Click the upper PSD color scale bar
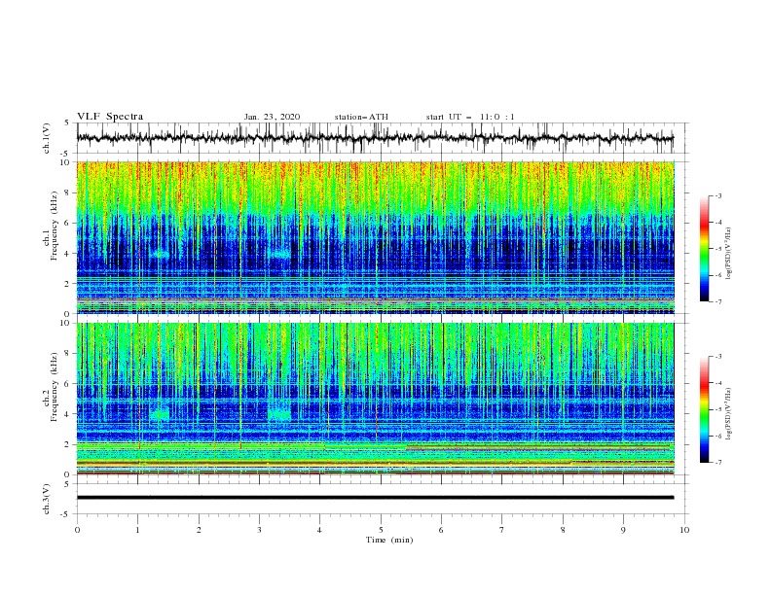771x595 pixels. point(705,248)
